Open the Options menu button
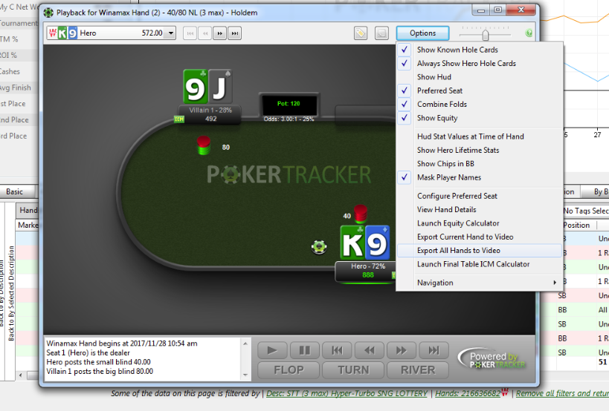Viewport: 609px width, 411px height. (422, 33)
